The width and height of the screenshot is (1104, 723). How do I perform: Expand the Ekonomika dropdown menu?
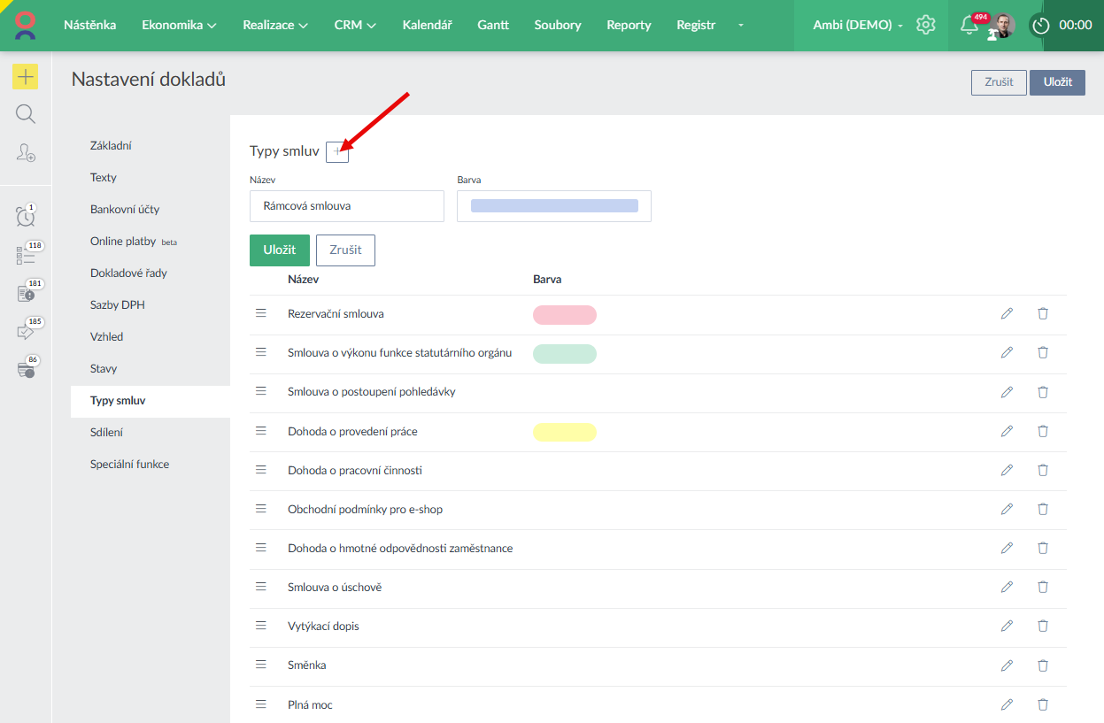pyautogui.click(x=179, y=25)
